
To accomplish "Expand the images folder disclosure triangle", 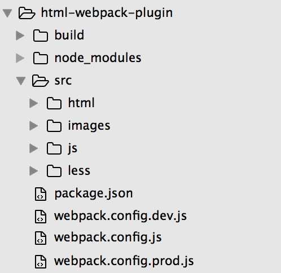I will click(x=34, y=126).
